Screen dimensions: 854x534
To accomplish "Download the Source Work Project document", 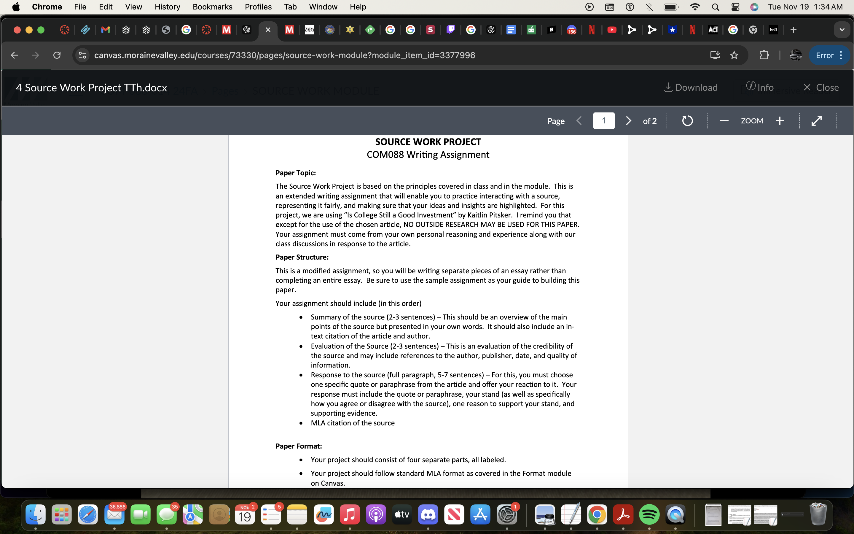I will coord(690,87).
